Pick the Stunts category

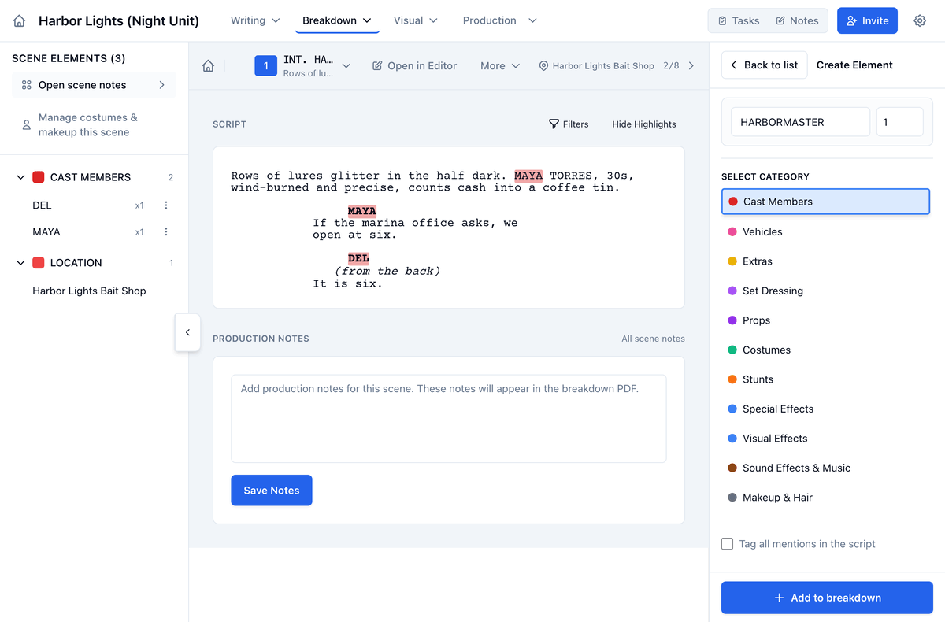[x=825, y=379]
